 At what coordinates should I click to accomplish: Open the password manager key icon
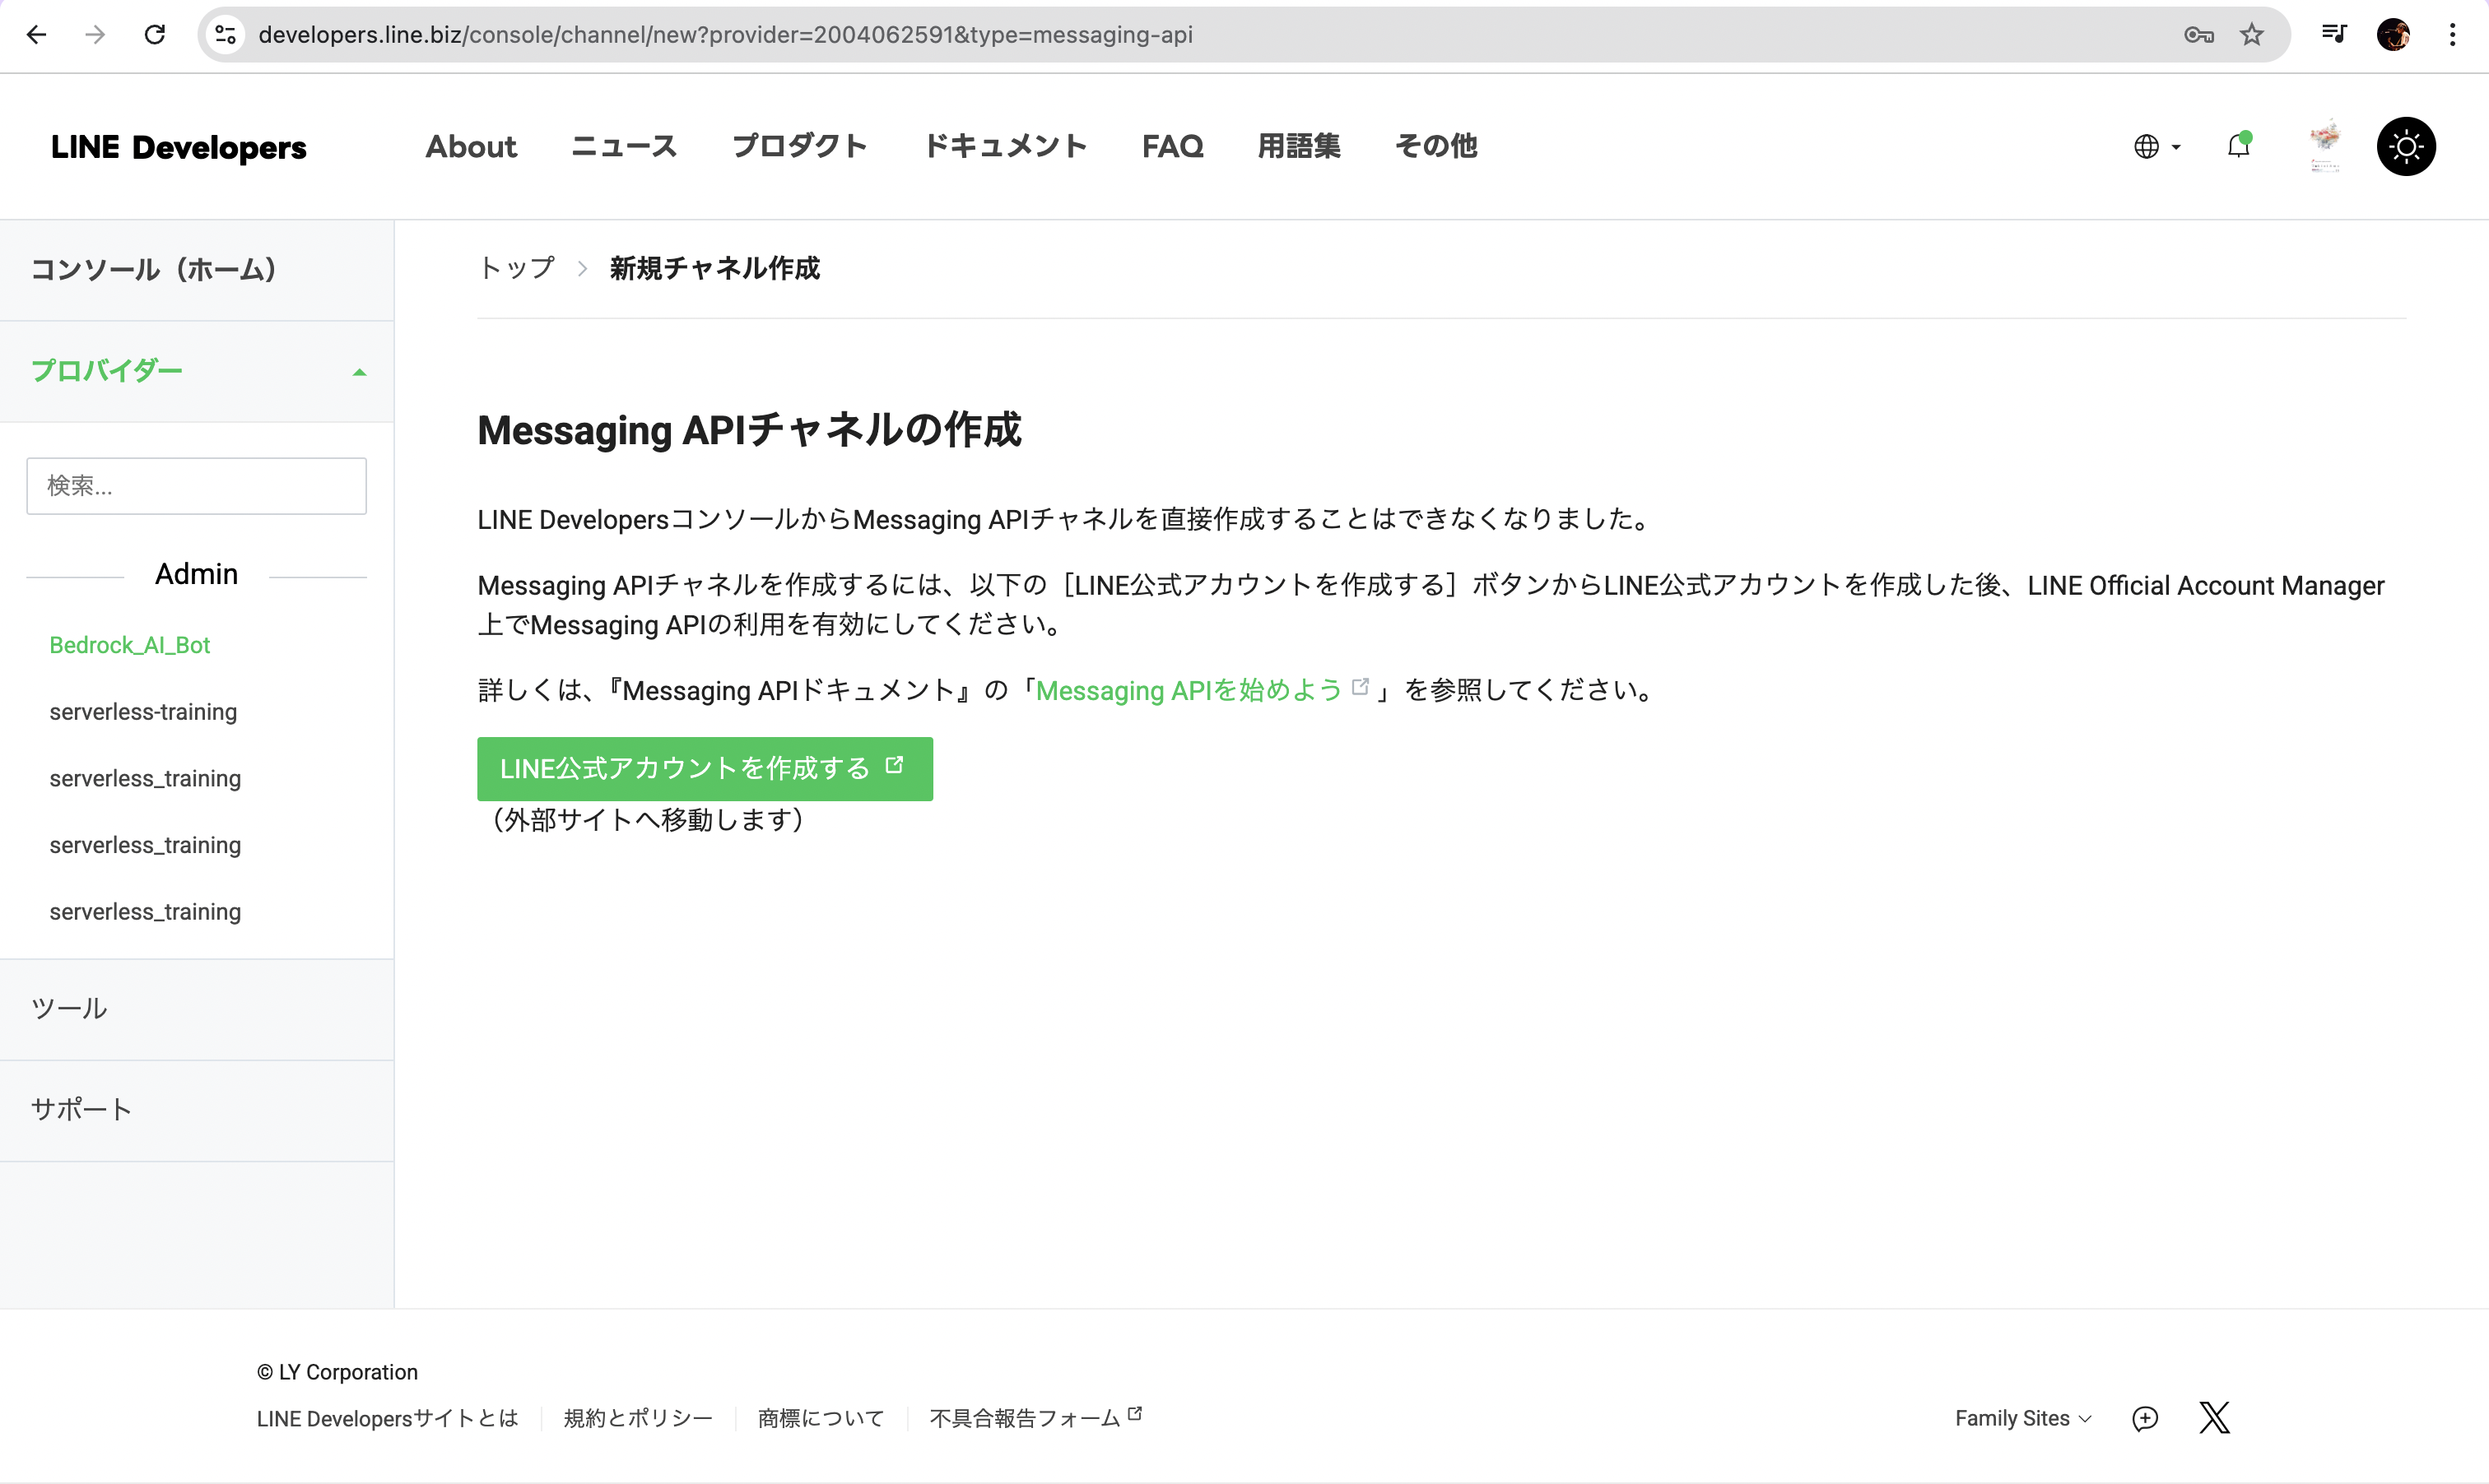pos(2198,35)
